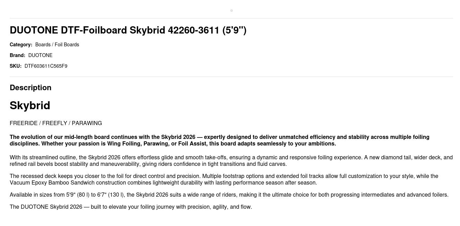Viewport: 460px width, 226px height.
Task: Click the SKU code DTF603611C565F9
Action: (x=46, y=66)
